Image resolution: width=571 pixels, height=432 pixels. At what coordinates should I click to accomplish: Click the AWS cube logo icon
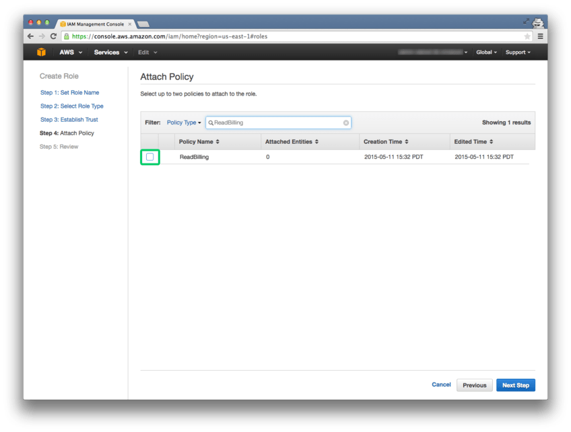point(41,52)
